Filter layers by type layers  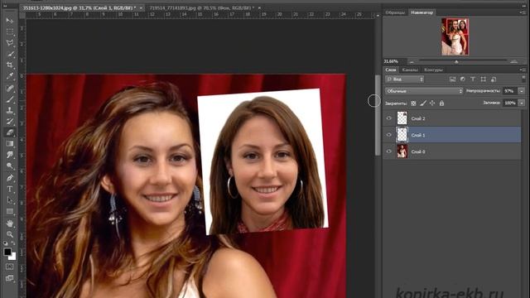[473, 79]
